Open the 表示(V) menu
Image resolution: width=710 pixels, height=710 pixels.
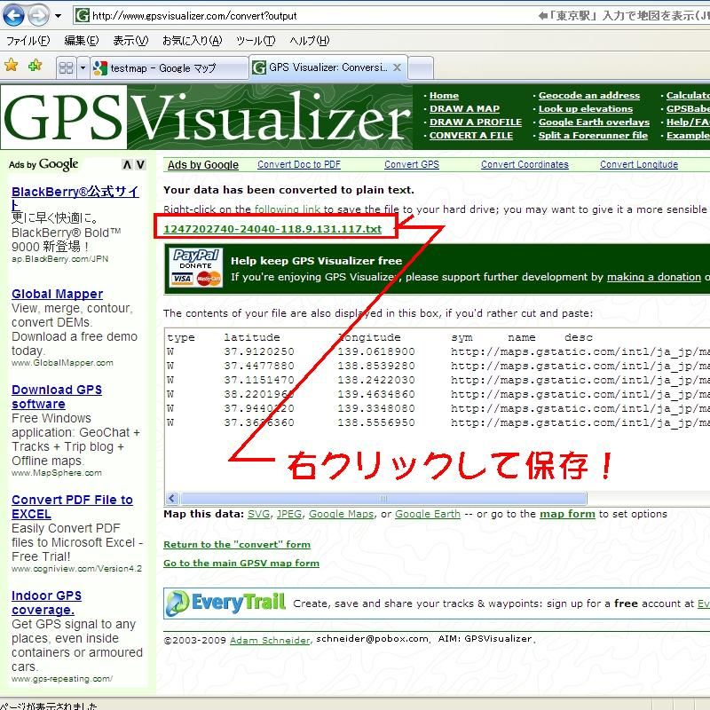coord(130,41)
